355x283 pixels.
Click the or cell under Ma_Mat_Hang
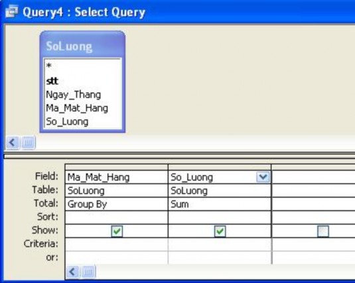click(116, 258)
